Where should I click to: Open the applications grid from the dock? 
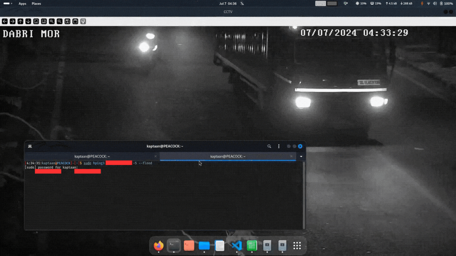(297, 245)
